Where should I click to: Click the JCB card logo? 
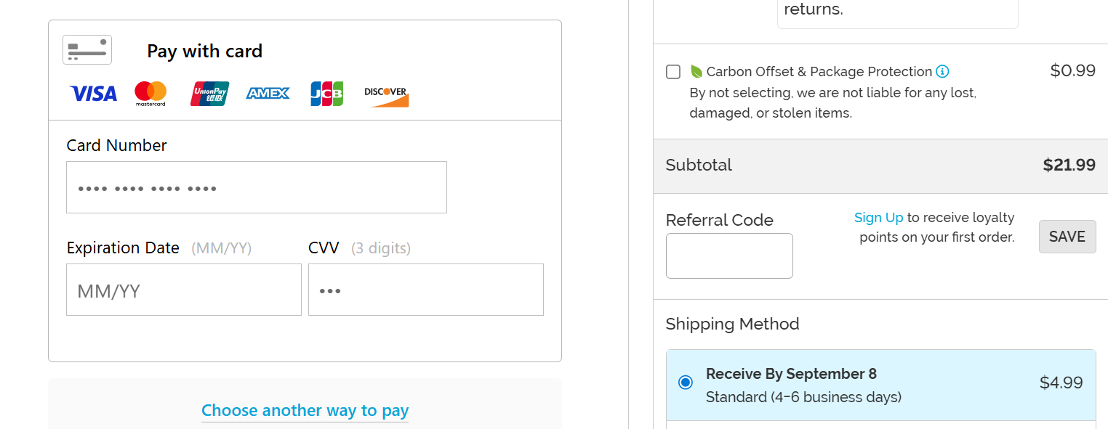point(326,94)
